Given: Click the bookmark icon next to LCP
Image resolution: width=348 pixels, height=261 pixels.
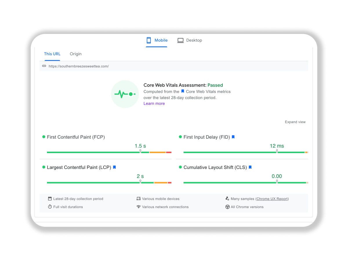Looking at the screenshot, I should 115,167.
